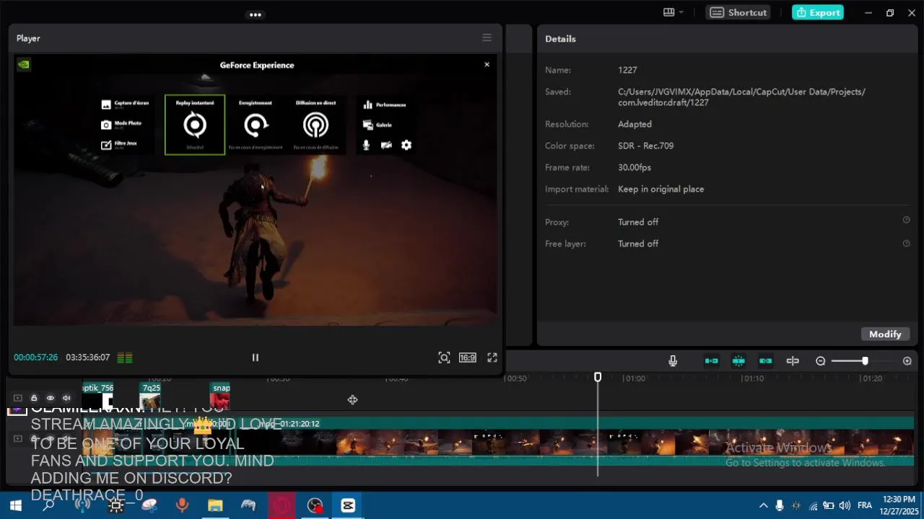Click the timeline playhead marker
The image size is (924, 519).
[598, 377]
